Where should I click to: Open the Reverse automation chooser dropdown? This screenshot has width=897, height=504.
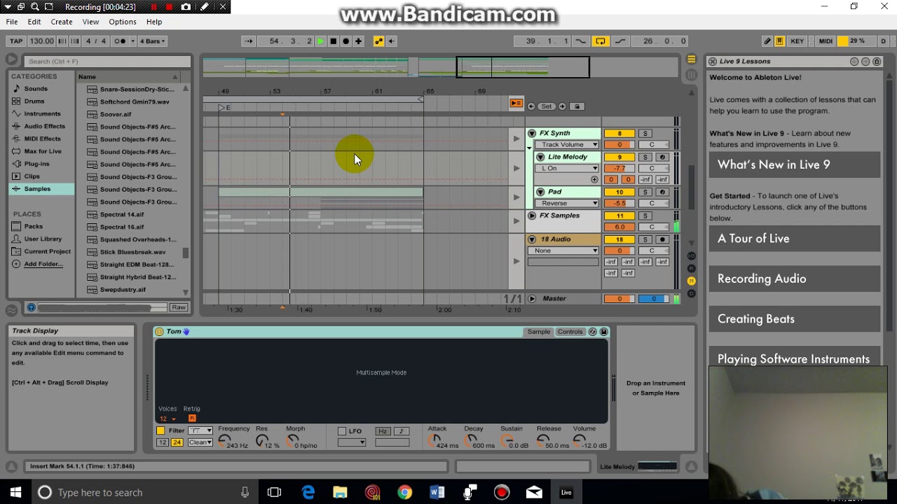[x=567, y=204]
